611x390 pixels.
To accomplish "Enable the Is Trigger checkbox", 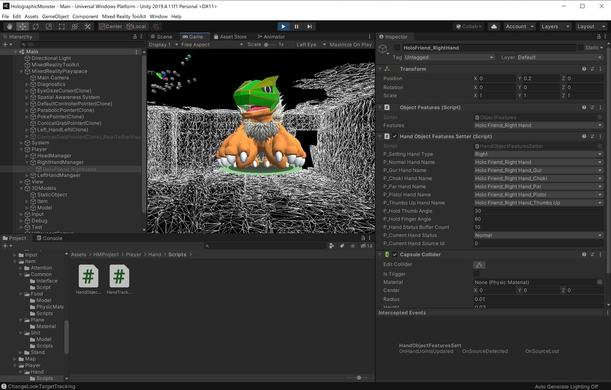I will pyautogui.click(x=477, y=274).
